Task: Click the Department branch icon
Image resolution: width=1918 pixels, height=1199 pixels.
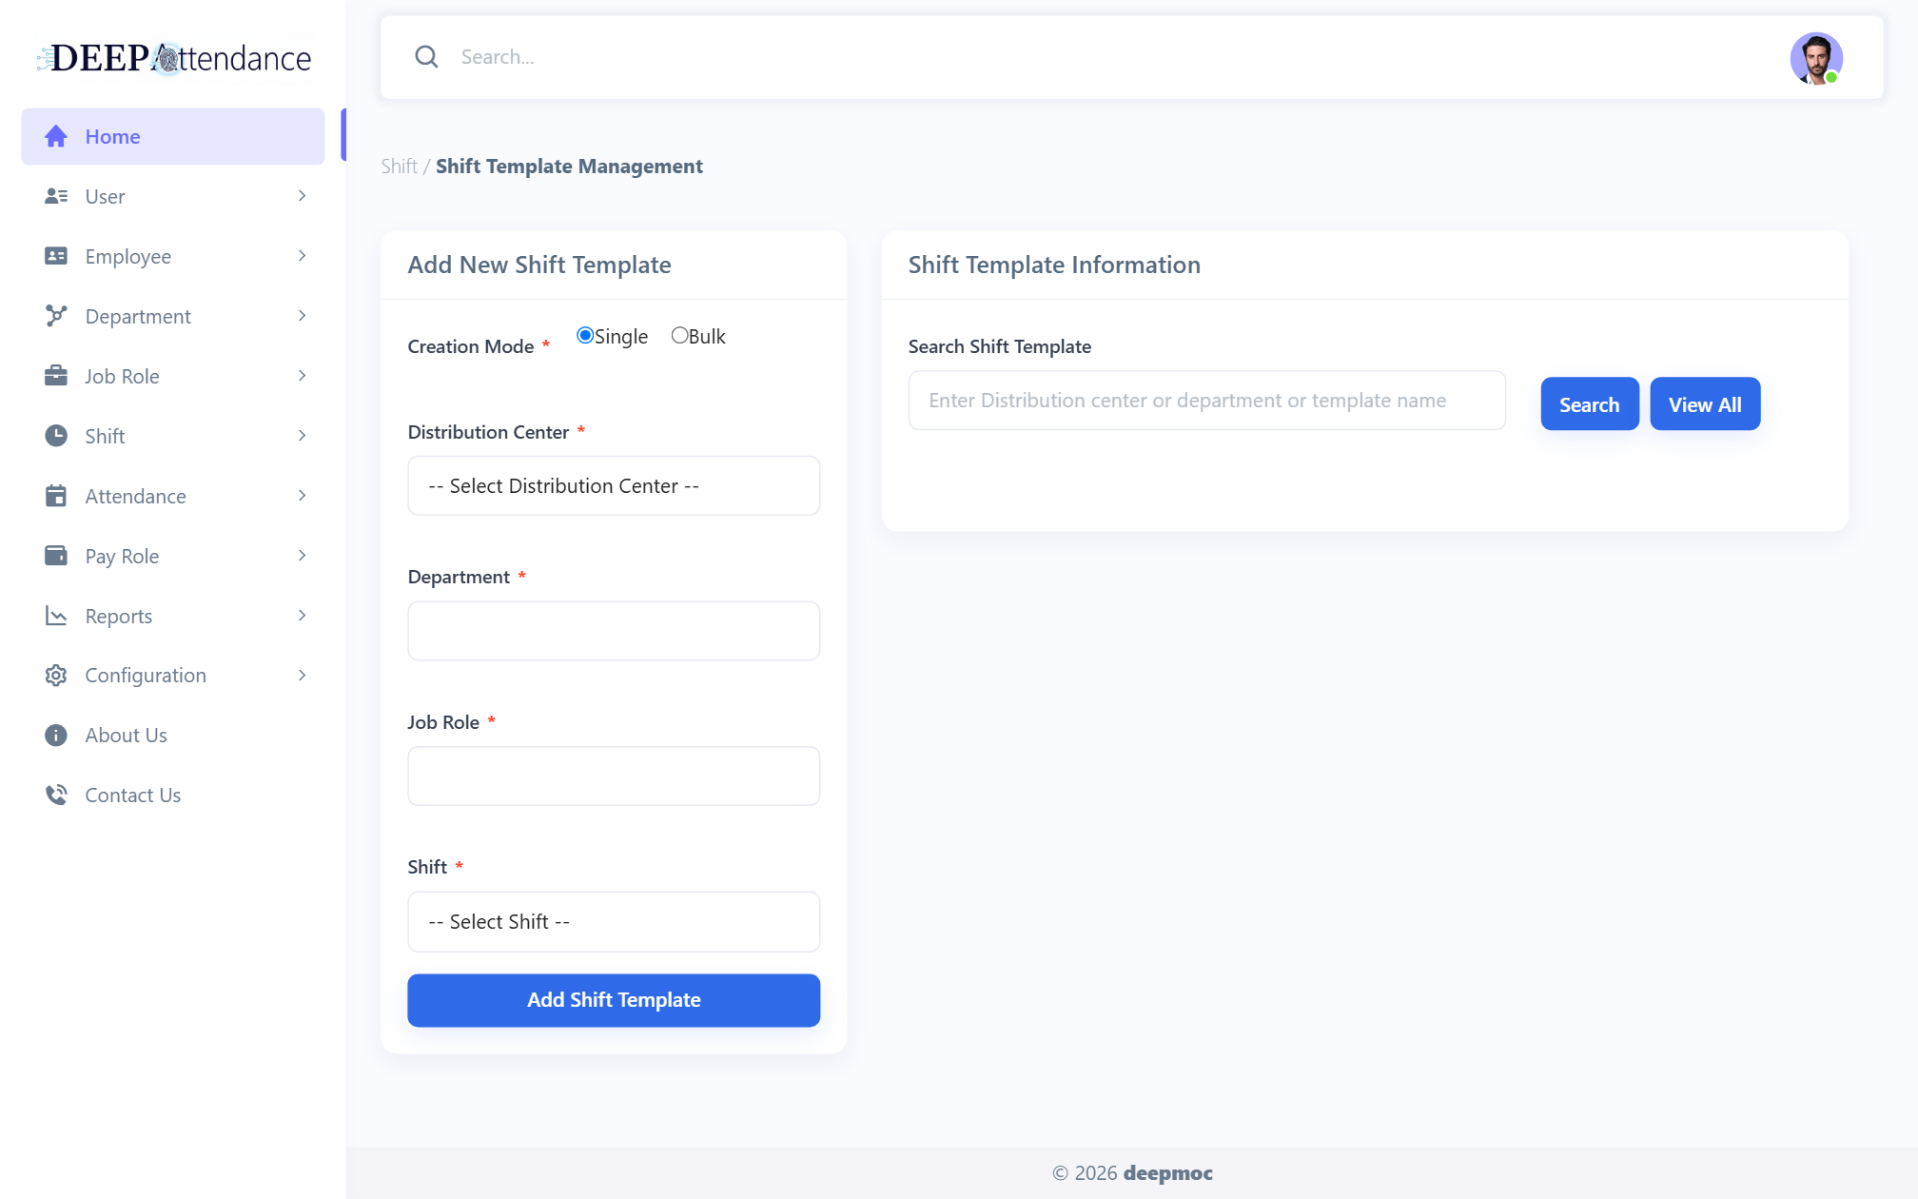Action: point(56,316)
